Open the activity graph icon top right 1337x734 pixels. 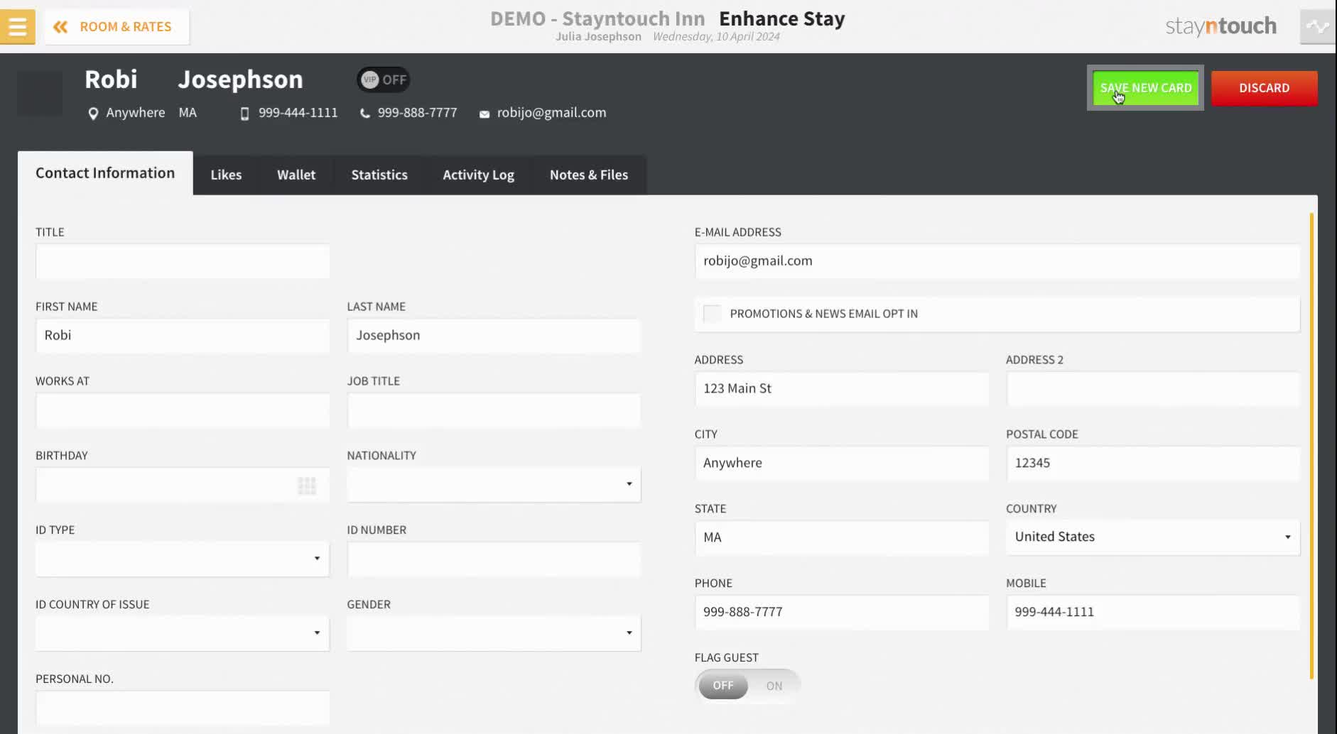(1318, 27)
